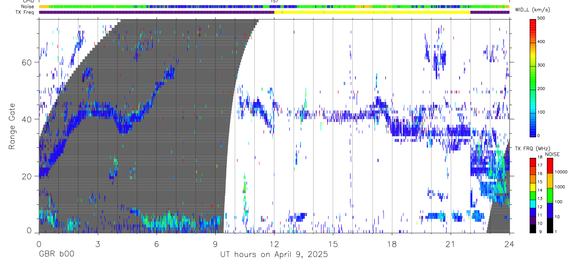Image resolution: width=573 pixels, height=264 pixels.
Task: Click the hour "21" label on the time axis
Action: 450,244
